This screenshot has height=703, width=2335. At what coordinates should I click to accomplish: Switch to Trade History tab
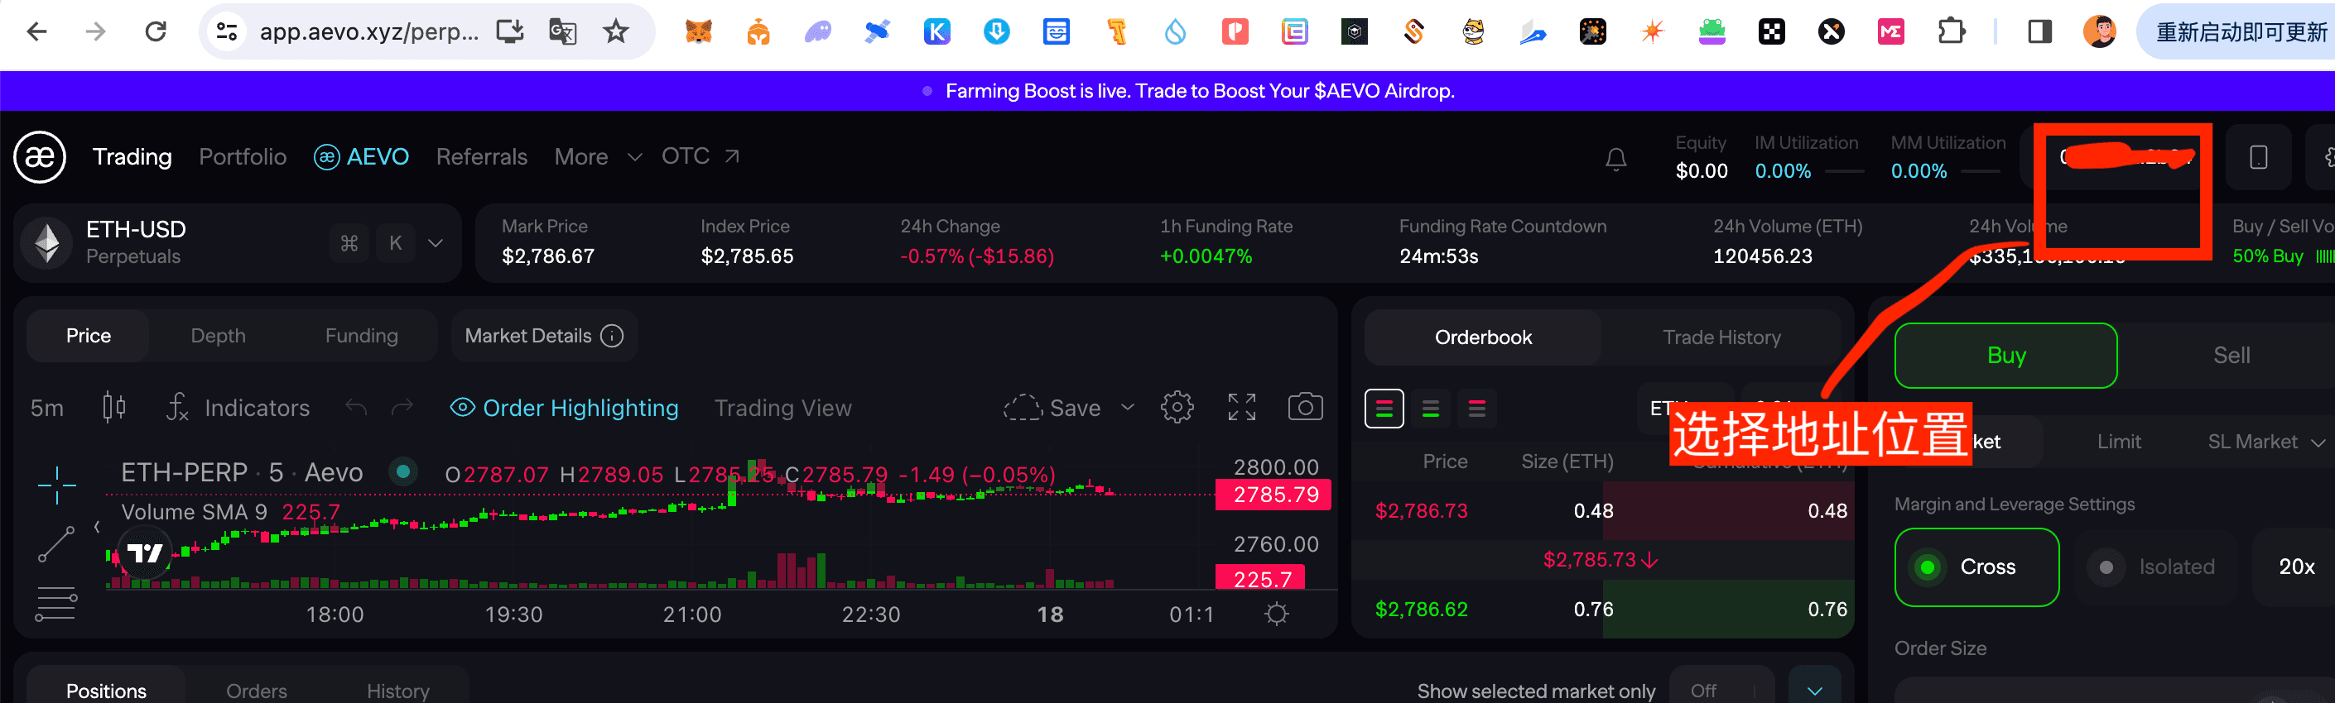[x=1721, y=338]
